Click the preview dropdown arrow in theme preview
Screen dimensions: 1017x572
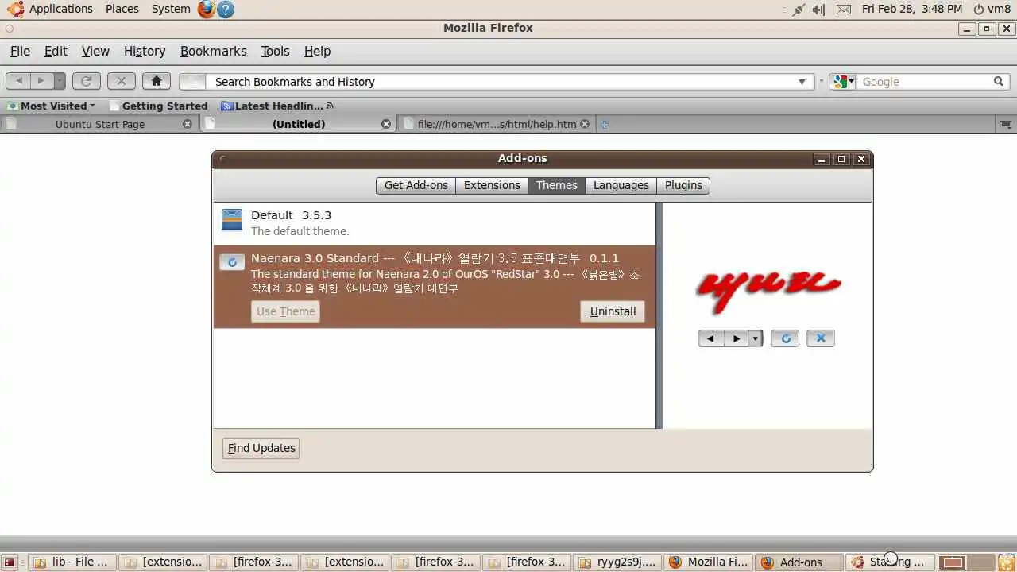[x=756, y=338]
